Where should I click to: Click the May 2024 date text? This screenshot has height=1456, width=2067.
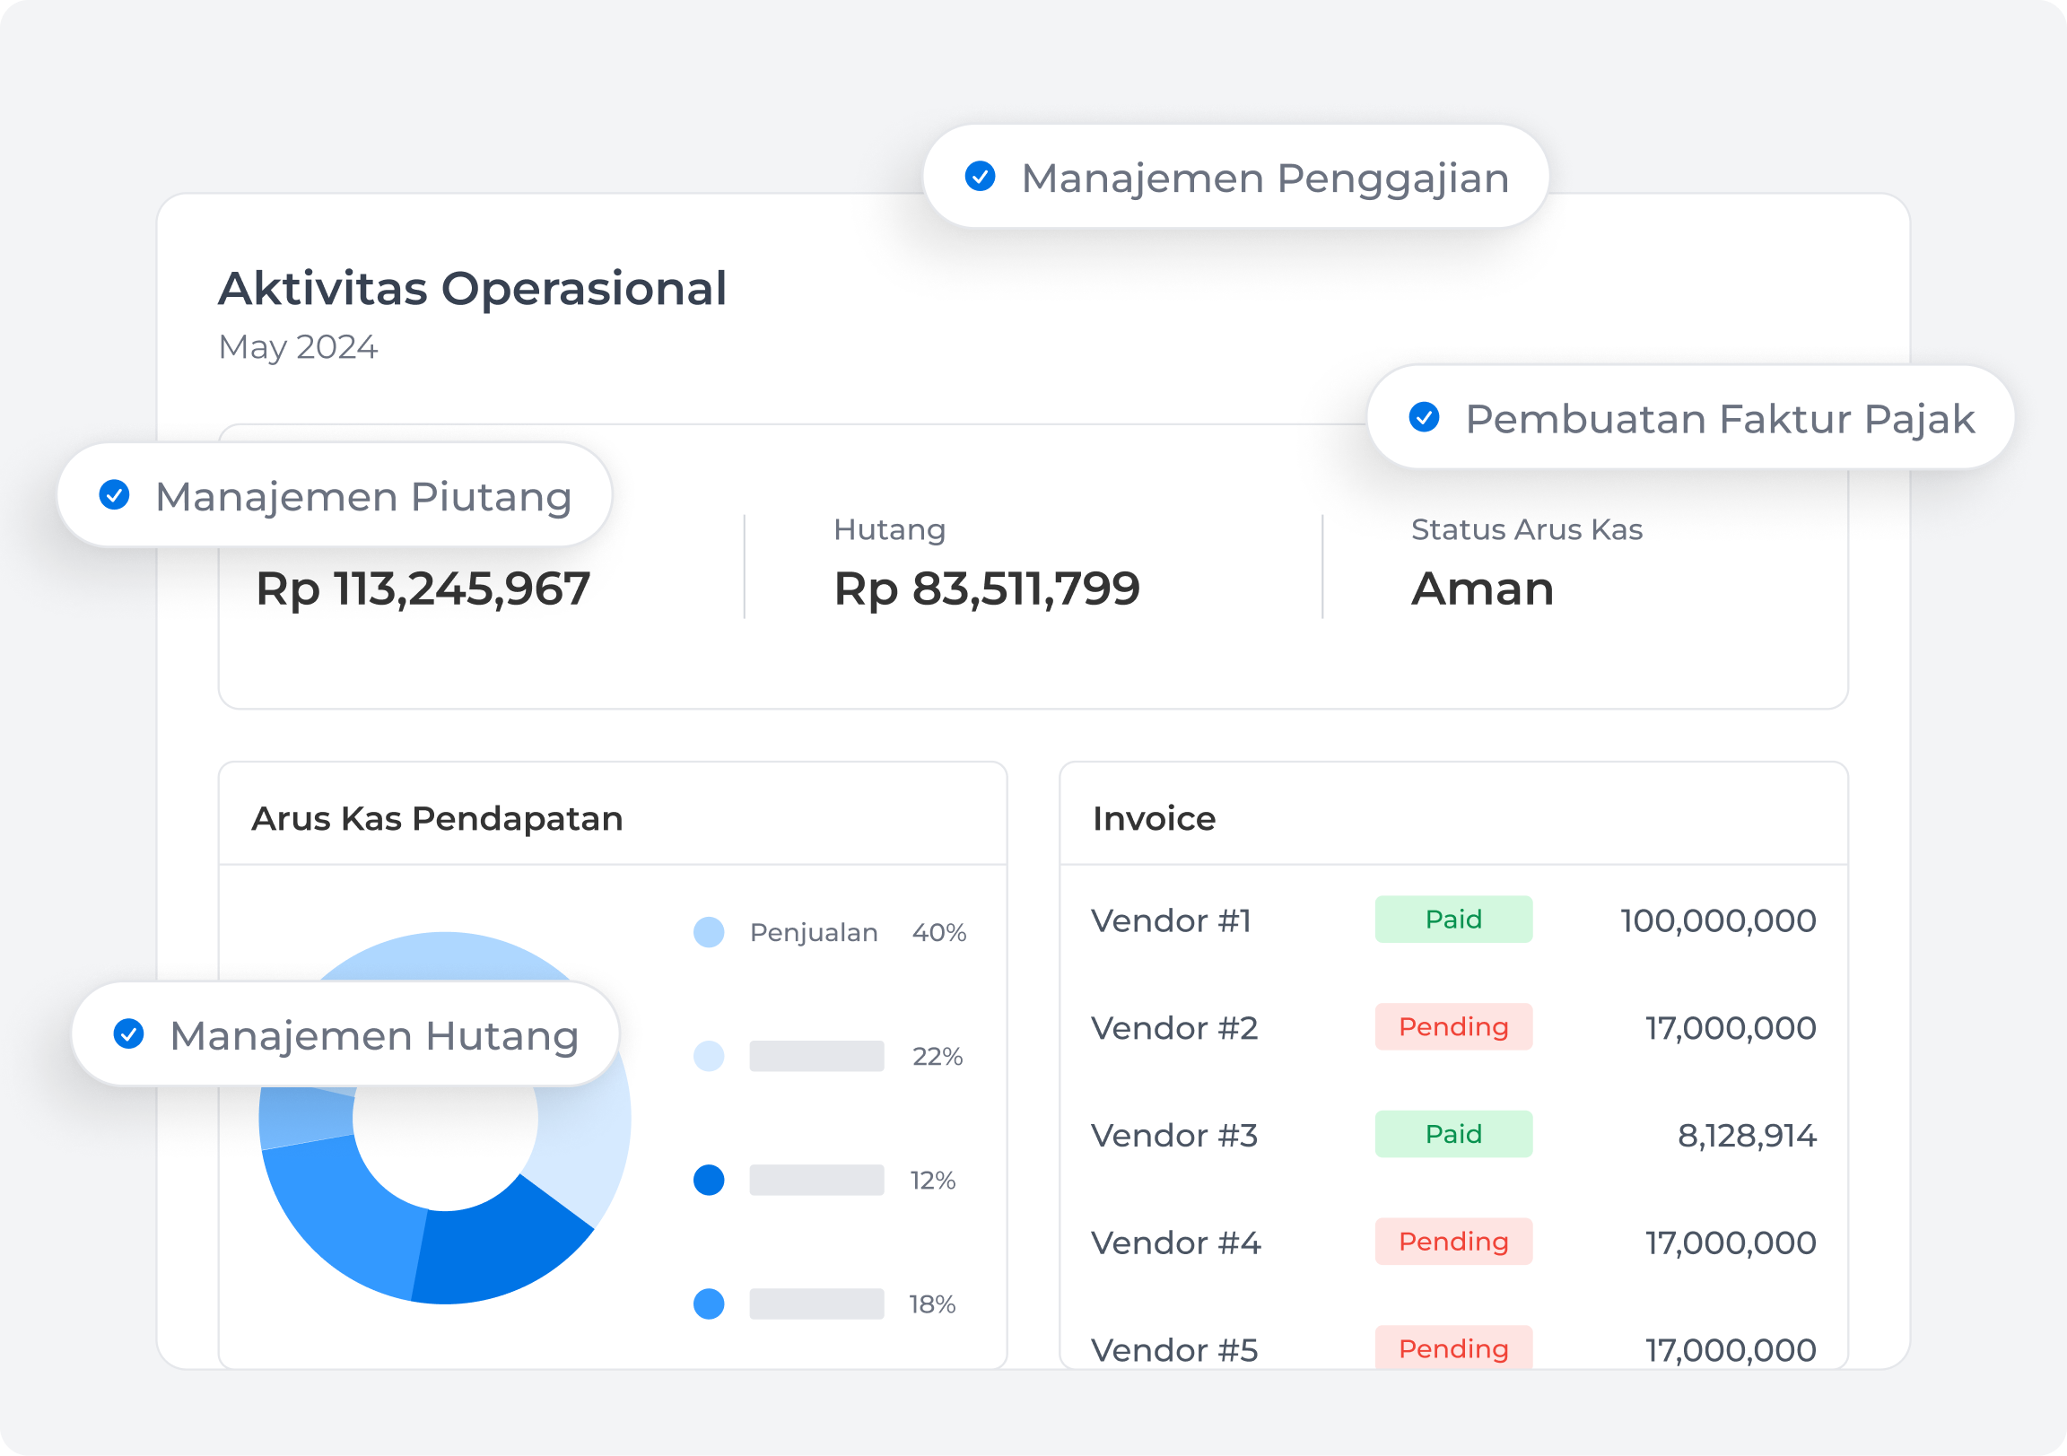click(x=298, y=346)
